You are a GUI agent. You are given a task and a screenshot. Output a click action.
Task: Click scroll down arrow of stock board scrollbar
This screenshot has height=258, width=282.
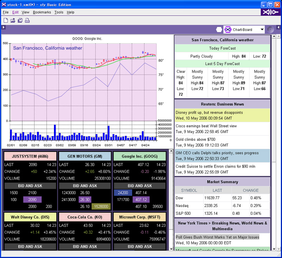[171, 249]
